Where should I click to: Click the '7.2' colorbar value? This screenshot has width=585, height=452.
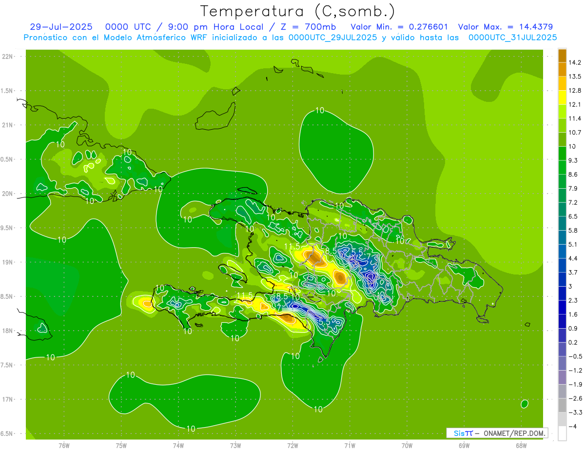coord(573,202)
